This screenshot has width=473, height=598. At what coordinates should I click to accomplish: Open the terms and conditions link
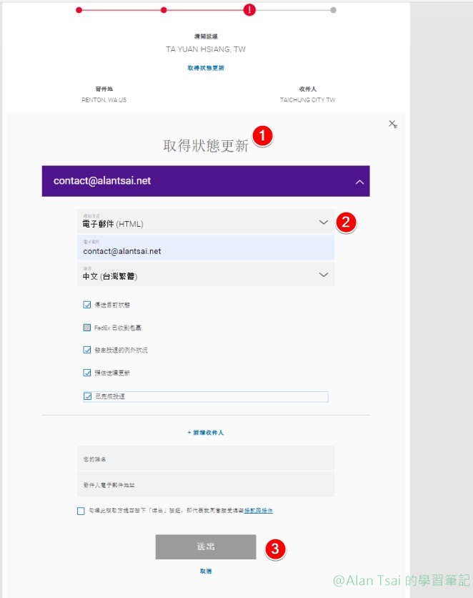tap(259, 510)
